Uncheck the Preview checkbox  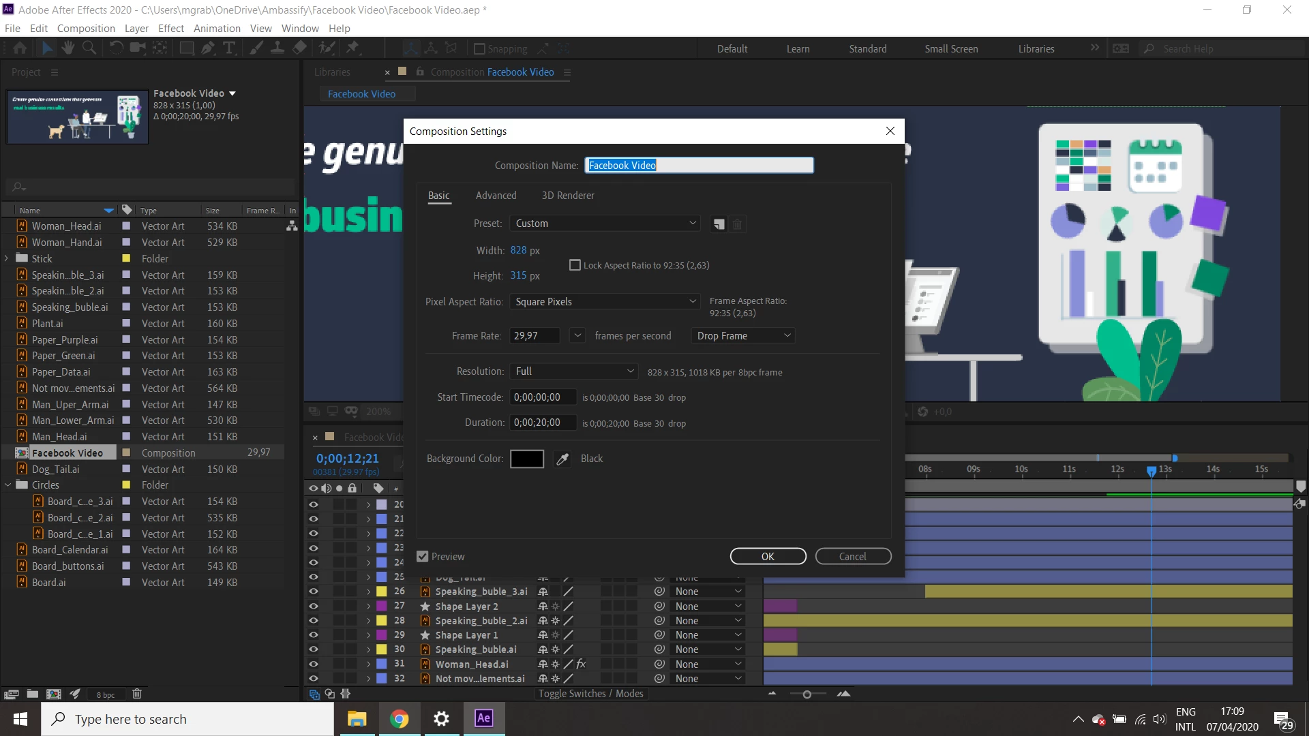pyautogui.click(x=423, y=557)
